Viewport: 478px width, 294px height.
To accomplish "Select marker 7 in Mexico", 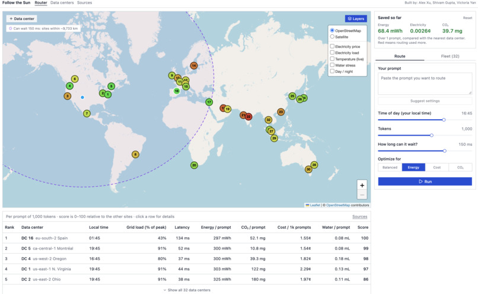I will (x=87, y=114).
